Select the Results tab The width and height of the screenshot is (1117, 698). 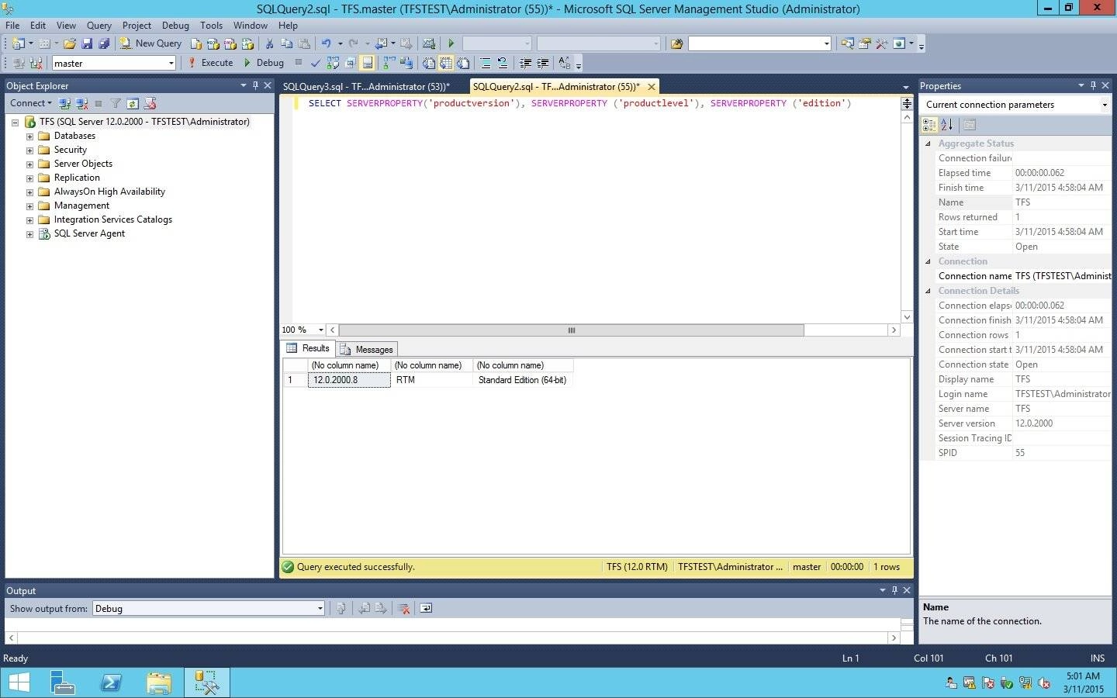[308, 348]
